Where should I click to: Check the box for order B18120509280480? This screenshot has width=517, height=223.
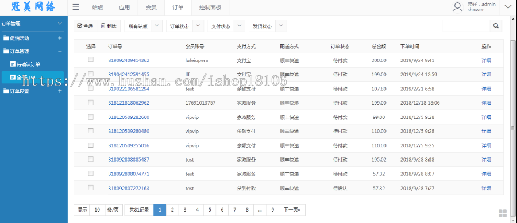click(91, 130)
